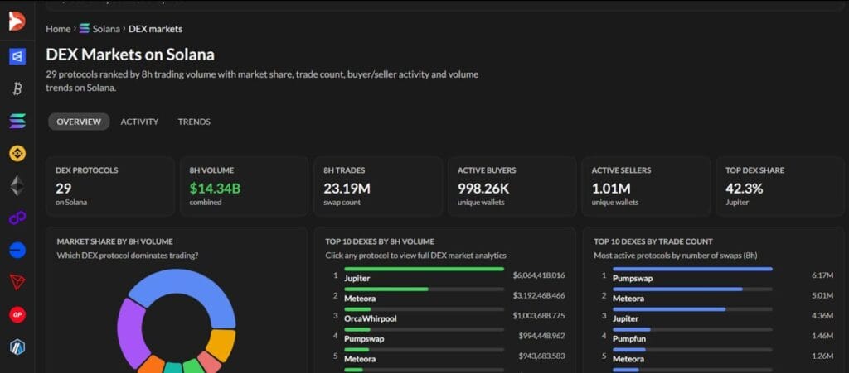Screen dimensions: 849x373
Task: Open the Optimism OP icon
Action: click(x=17, y=314)
